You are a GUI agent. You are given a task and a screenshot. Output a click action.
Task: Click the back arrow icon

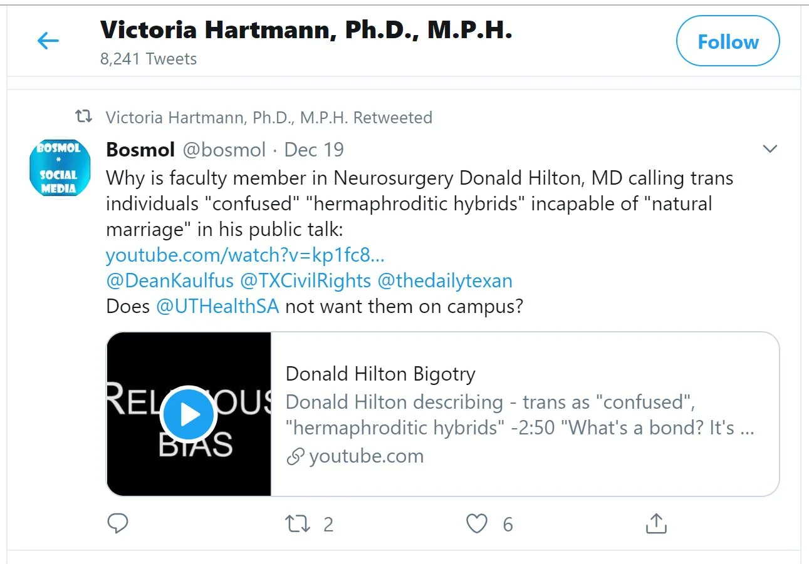tap(48, 41)
